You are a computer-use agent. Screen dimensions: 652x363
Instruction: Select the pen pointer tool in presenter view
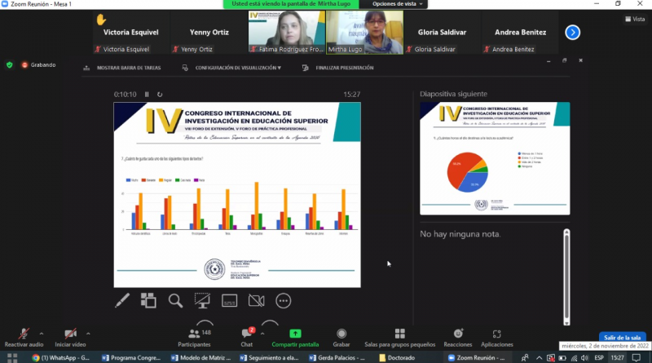click(x=122, y=301)
